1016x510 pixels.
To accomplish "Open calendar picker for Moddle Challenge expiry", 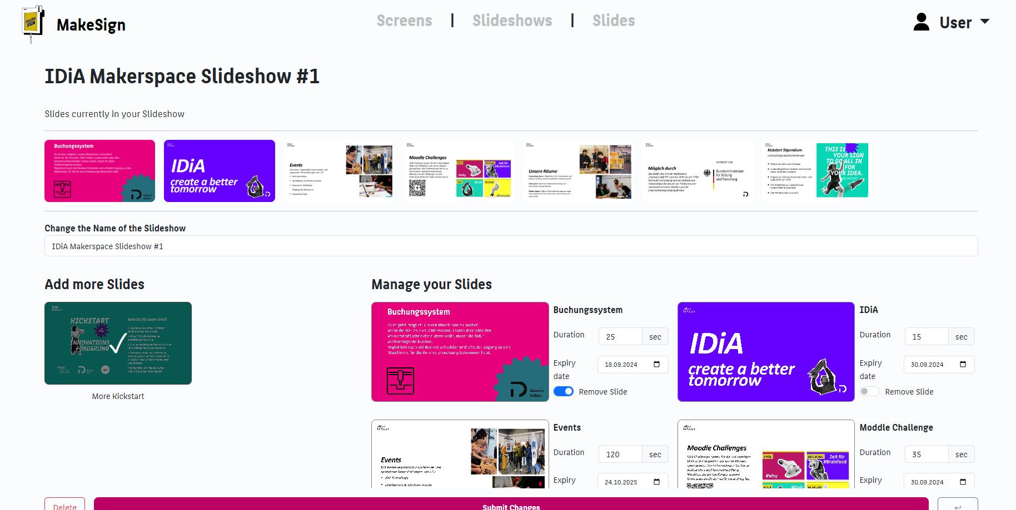I will click(963, 482).
